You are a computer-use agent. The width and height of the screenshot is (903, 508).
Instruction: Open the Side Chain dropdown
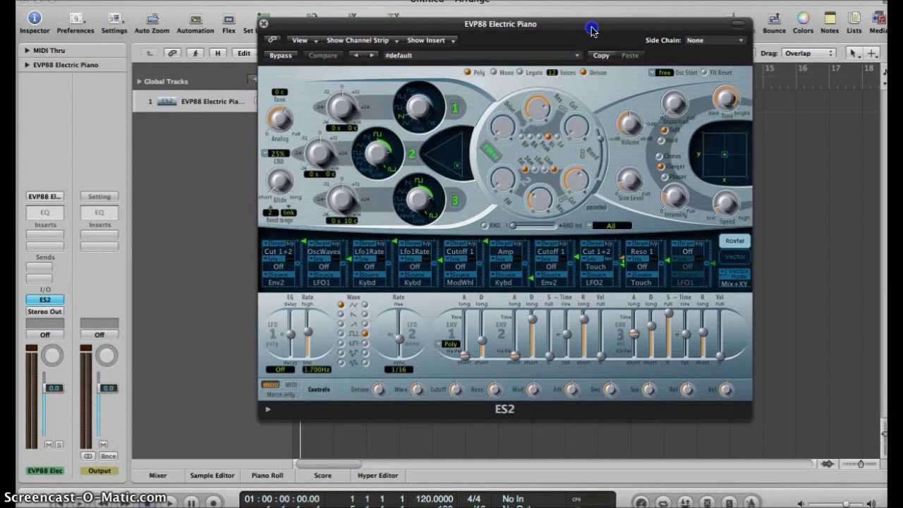click(x=715, y=40)
